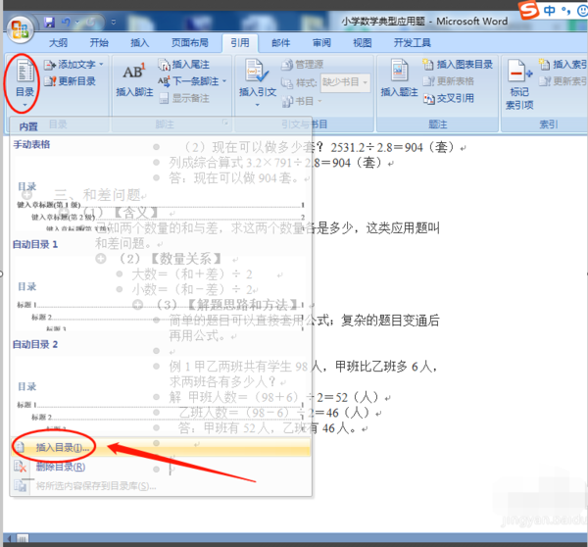588x547 pixels.
Task: Open the 页面布局 ribbon tab
Action: 190,43
